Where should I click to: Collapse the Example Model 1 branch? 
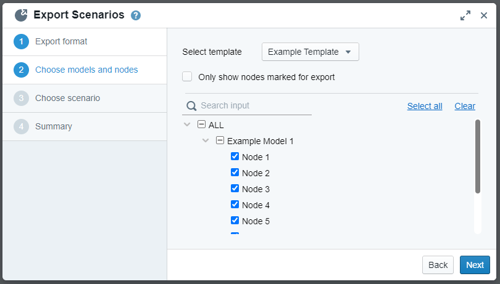[206, 140]
